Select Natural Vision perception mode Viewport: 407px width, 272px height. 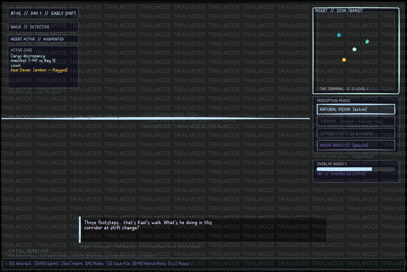click(356, 109)
